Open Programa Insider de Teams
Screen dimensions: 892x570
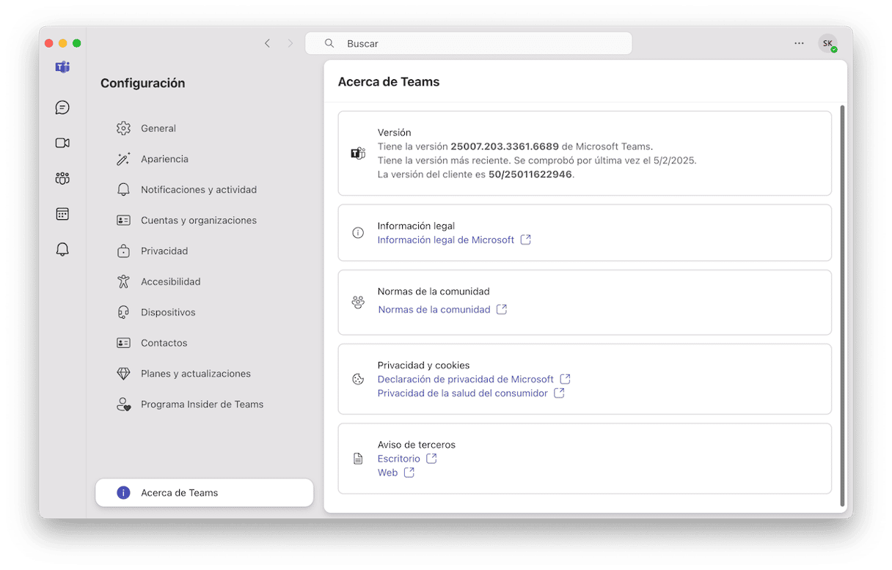click(x=205, y=404)
